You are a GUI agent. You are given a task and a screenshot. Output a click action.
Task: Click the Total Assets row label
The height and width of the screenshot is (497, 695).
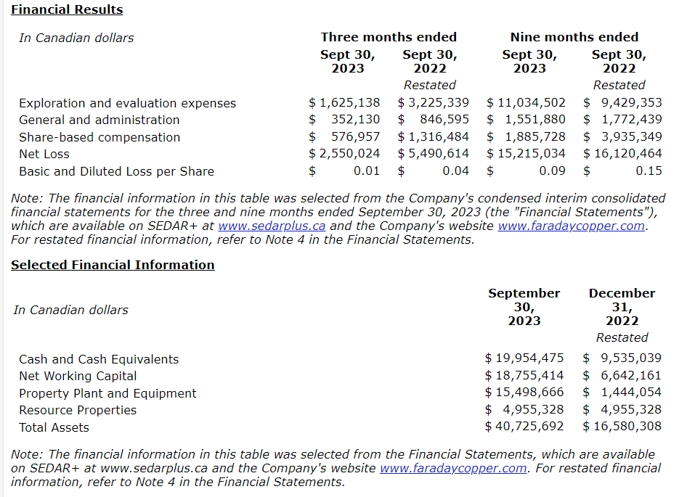pos(54,427)
